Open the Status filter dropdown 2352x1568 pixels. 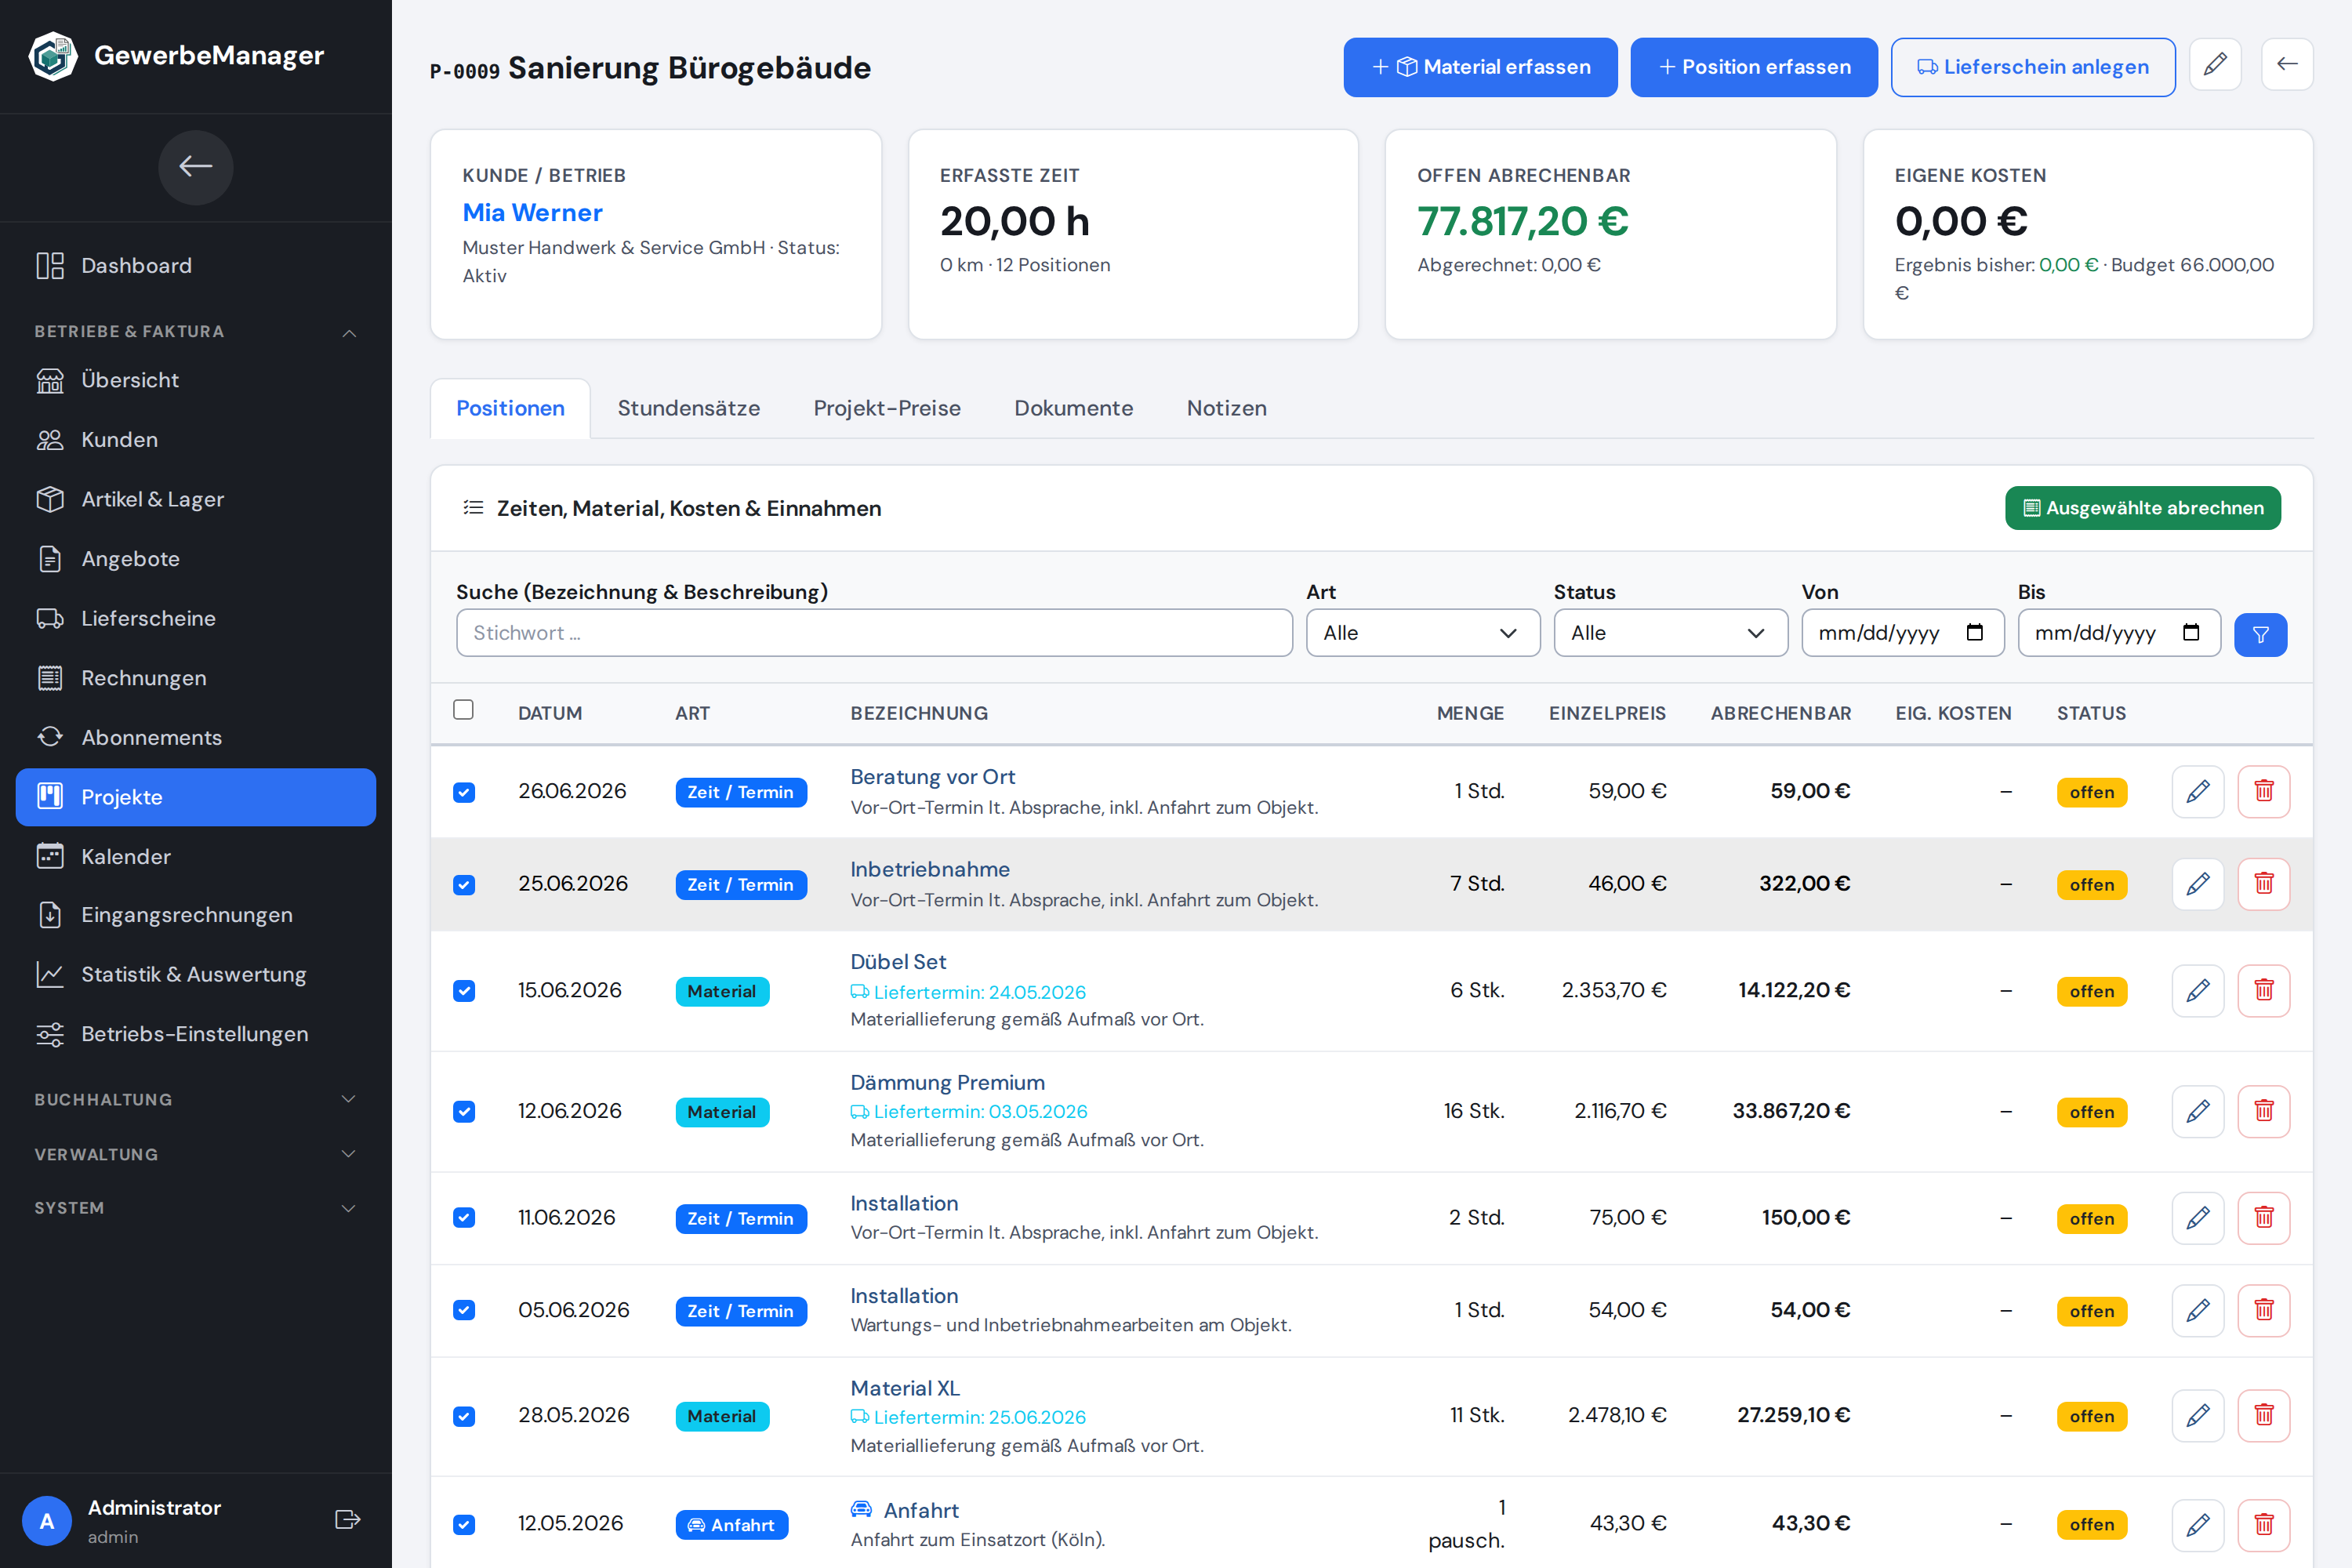click(x=1670, y=633)
